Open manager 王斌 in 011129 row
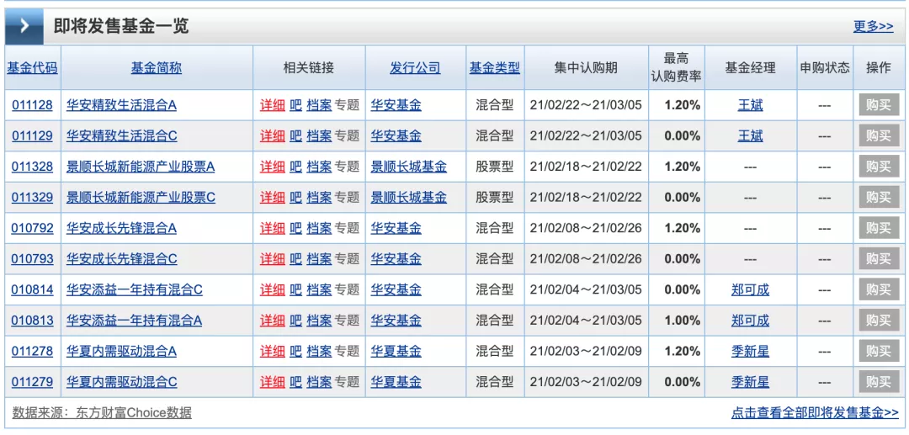909x435 pixels. (750, 136)
